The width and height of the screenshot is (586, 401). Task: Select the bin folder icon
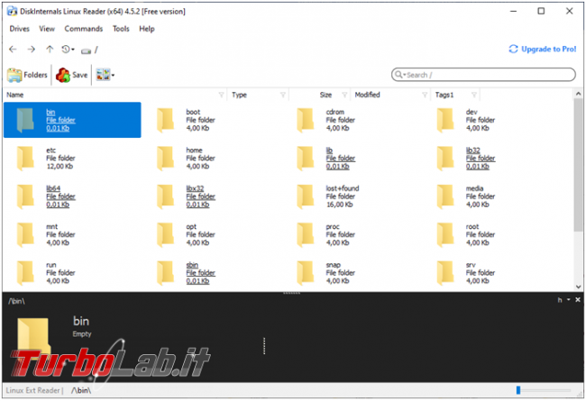(25, 121)
